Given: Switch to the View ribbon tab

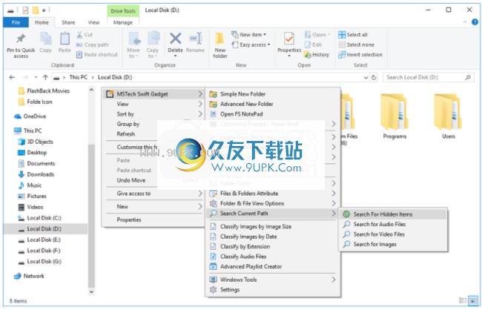Looking at the screenshot, I should pyautogui.click(x=93, y=22).
